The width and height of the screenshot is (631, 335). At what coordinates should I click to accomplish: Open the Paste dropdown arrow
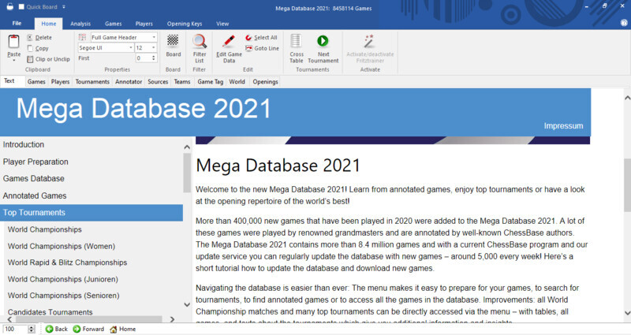pos(13,61)
